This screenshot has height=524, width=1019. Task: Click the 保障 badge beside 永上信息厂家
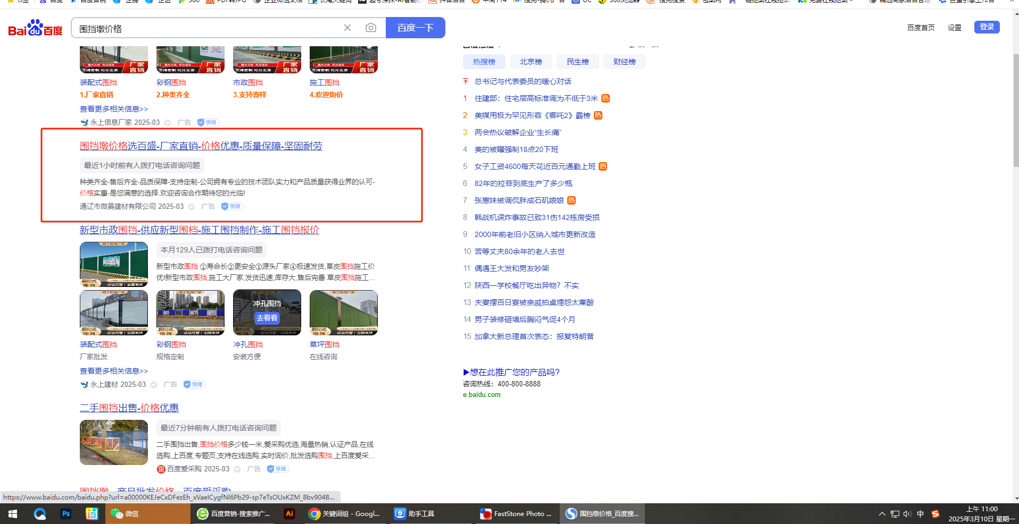point(208,122)
